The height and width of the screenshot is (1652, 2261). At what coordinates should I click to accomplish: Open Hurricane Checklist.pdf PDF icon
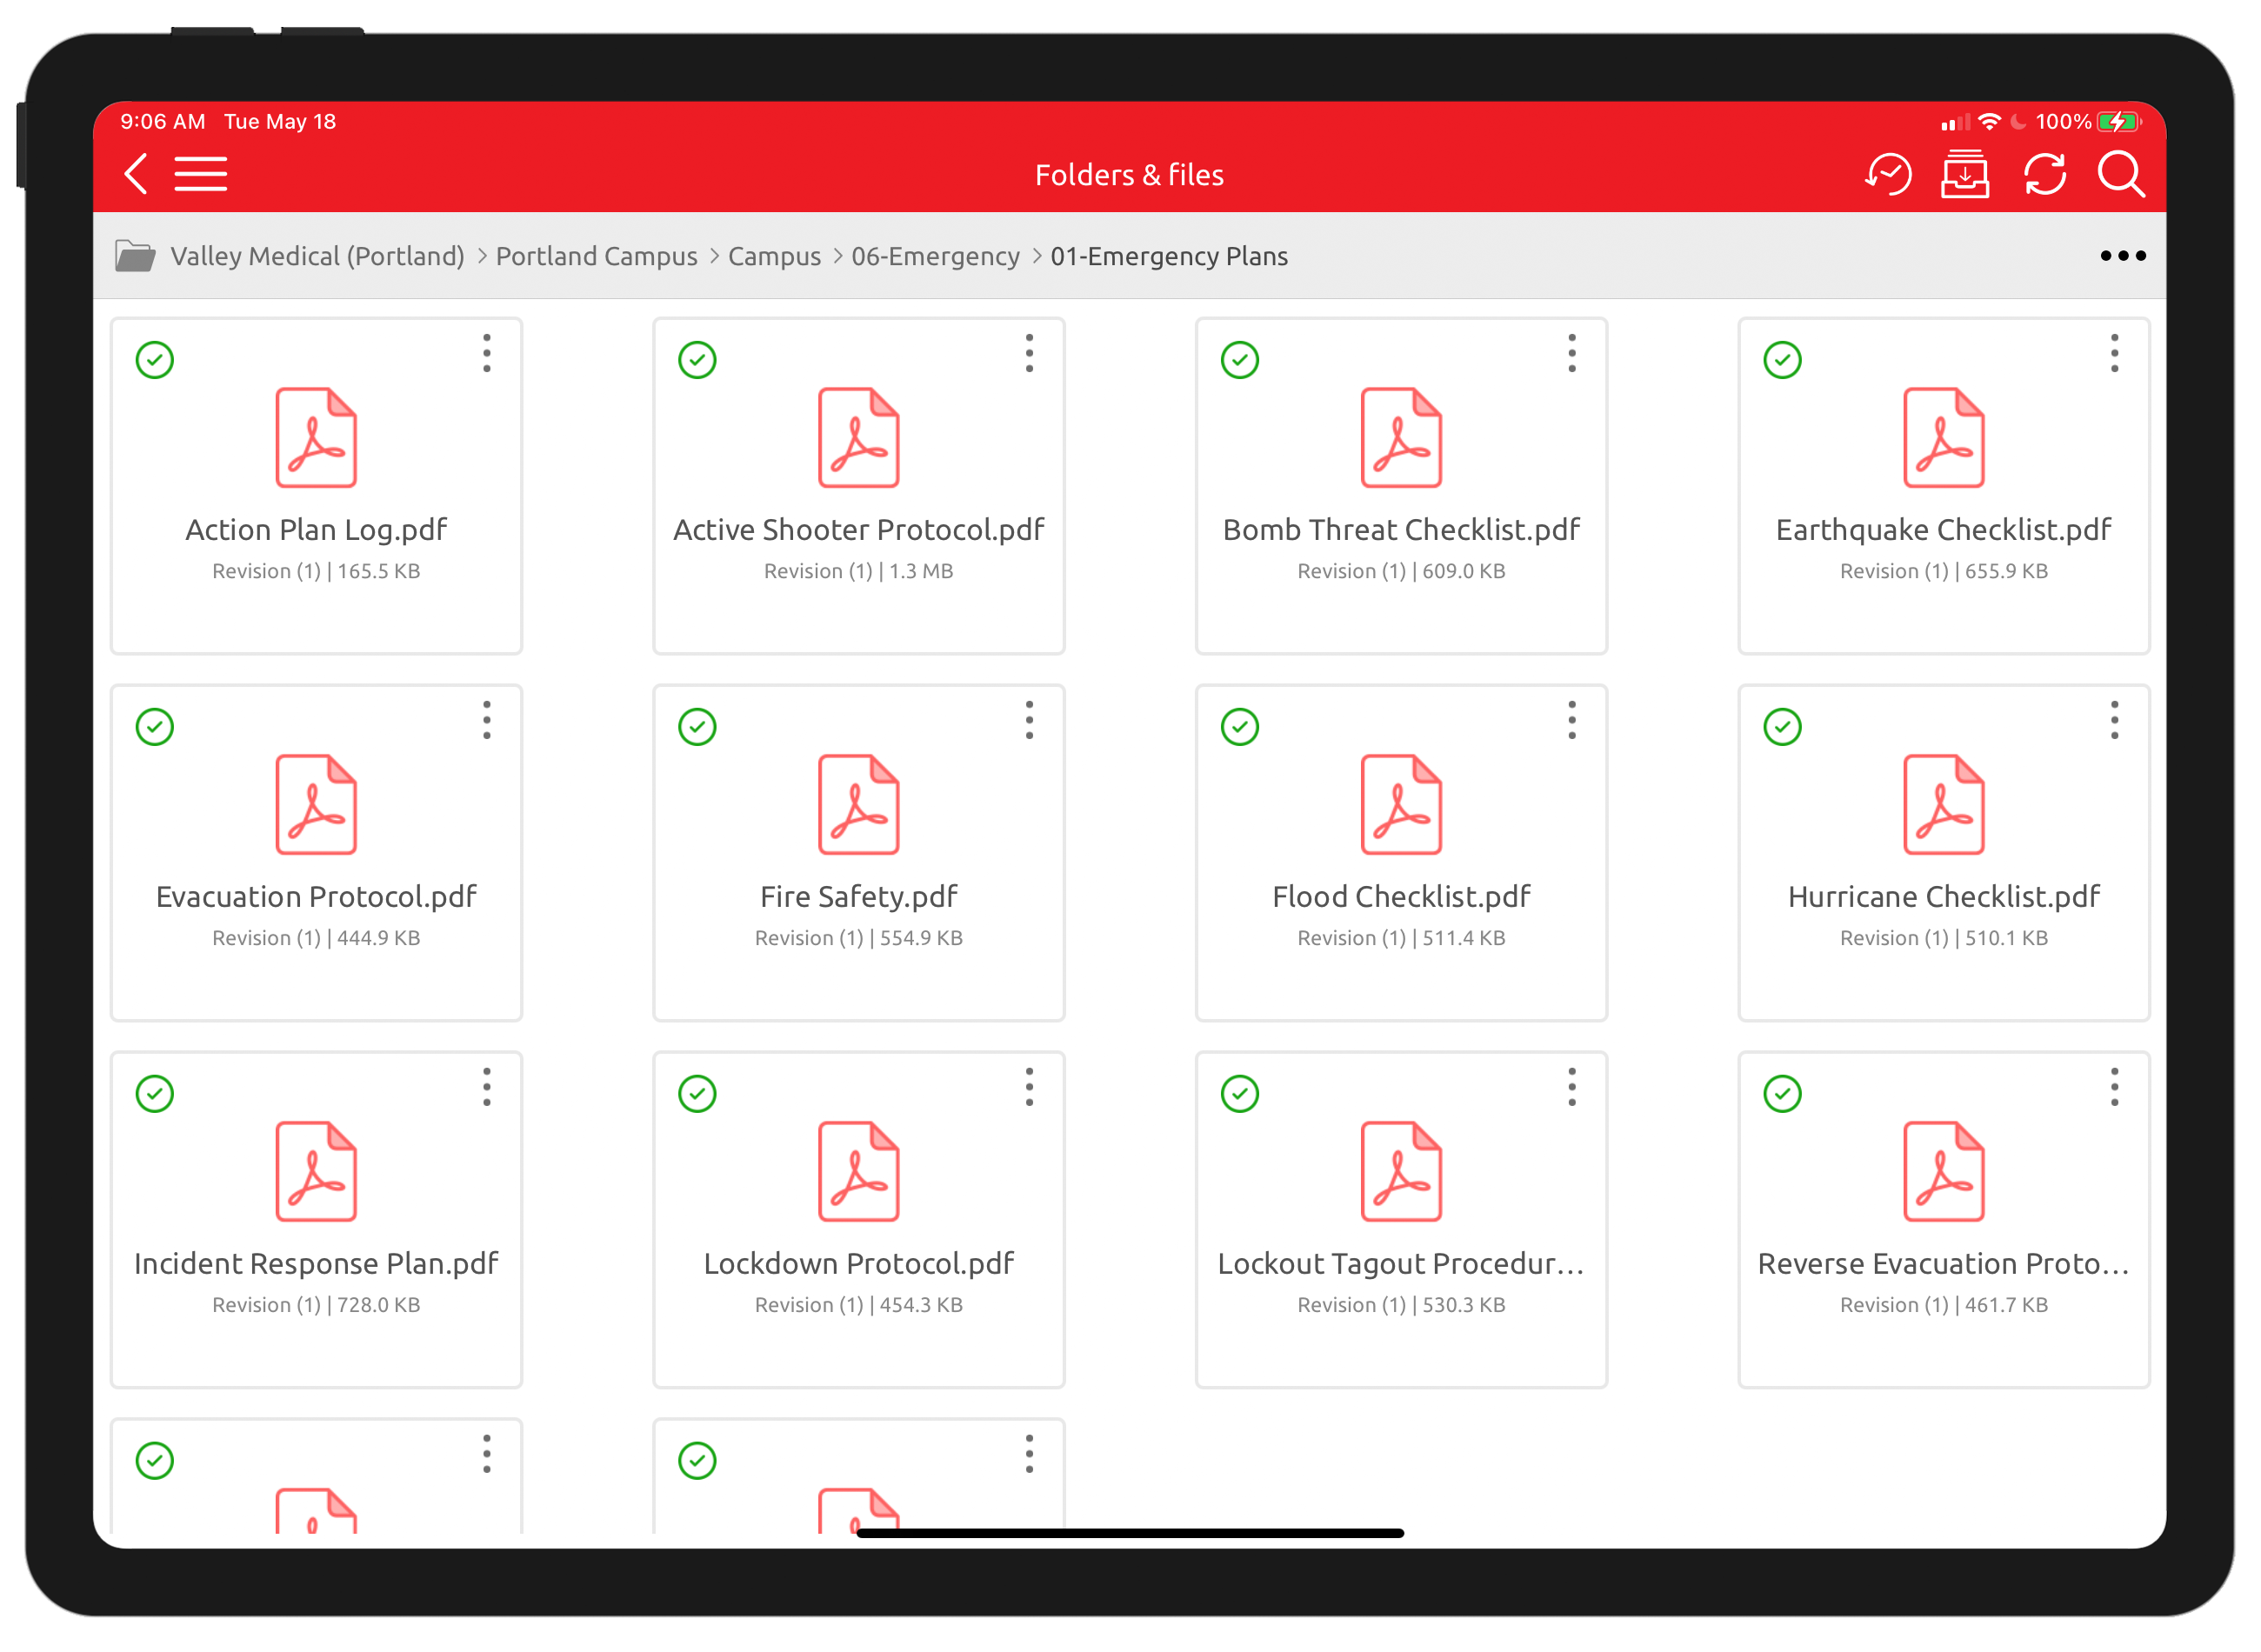pyautogui.click(x=1944, y=805)
